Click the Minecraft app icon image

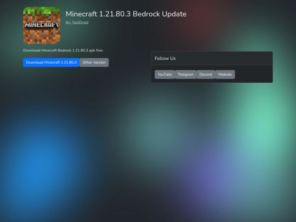42,25
